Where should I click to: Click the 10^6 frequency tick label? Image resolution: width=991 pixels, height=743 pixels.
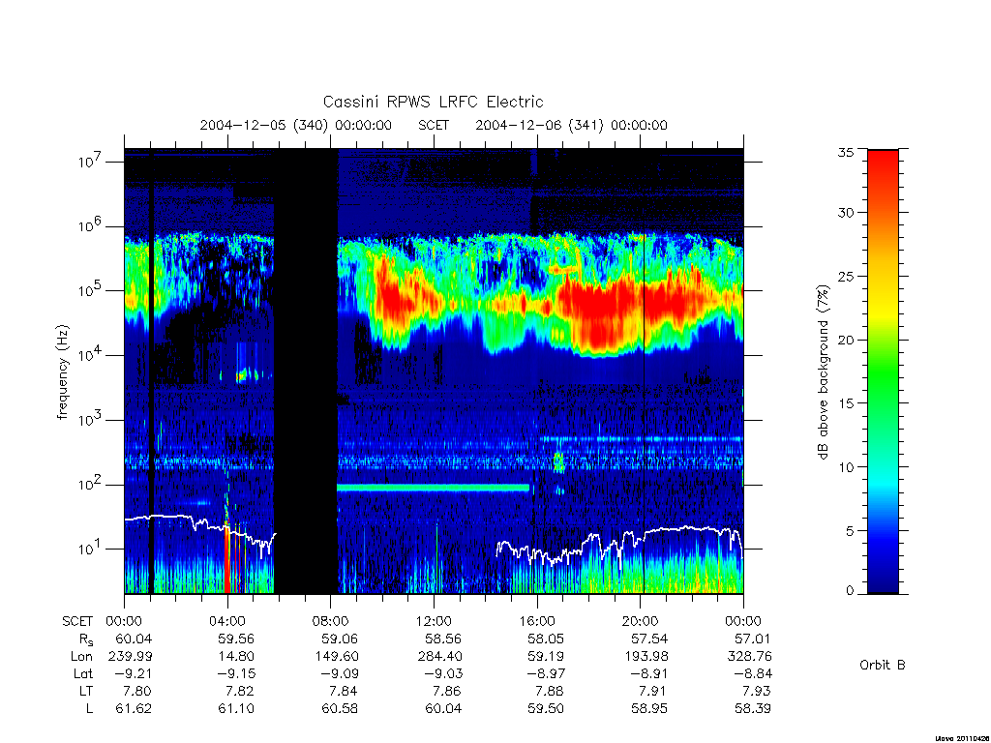pos(91,226)
